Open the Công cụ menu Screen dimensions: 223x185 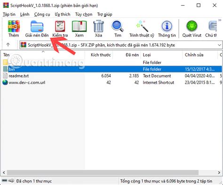[42, 15]
